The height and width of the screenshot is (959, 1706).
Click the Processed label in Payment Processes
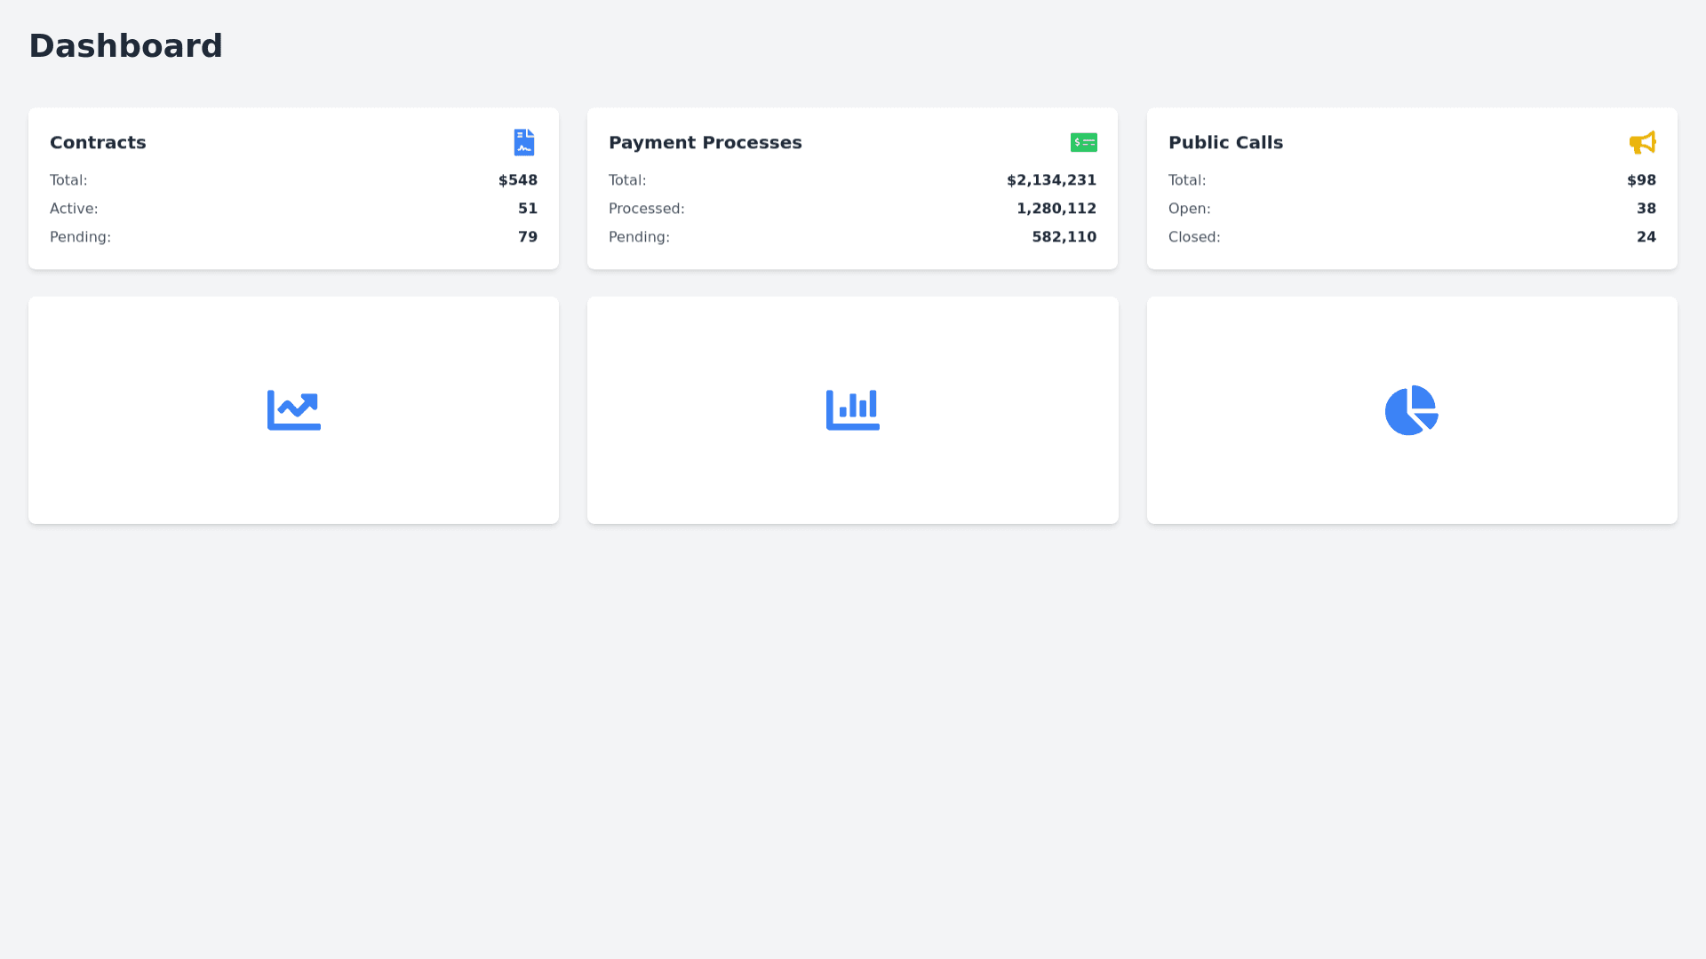pos(646,209)
